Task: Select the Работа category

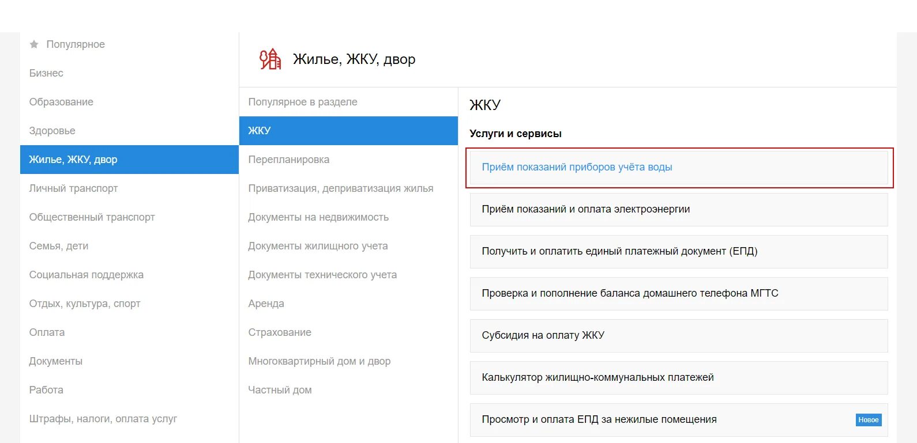Action: [46, 390]
